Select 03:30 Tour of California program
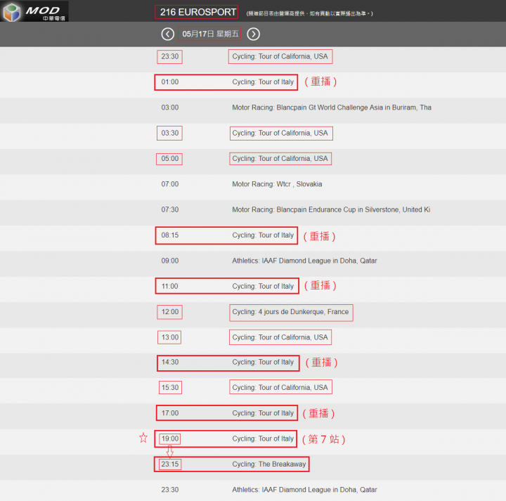Image resolution: width=506 pixels, height=501 pixels. point(280,133)
